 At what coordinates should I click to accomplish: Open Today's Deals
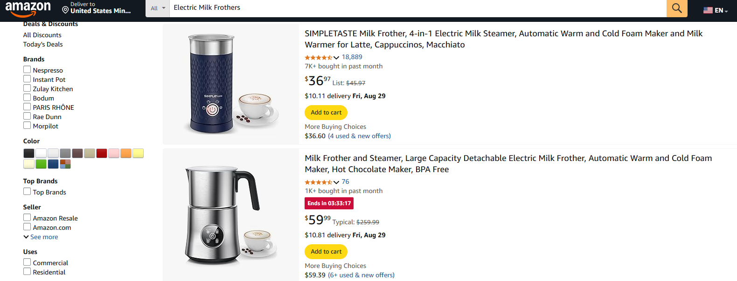tap(42, 44)
